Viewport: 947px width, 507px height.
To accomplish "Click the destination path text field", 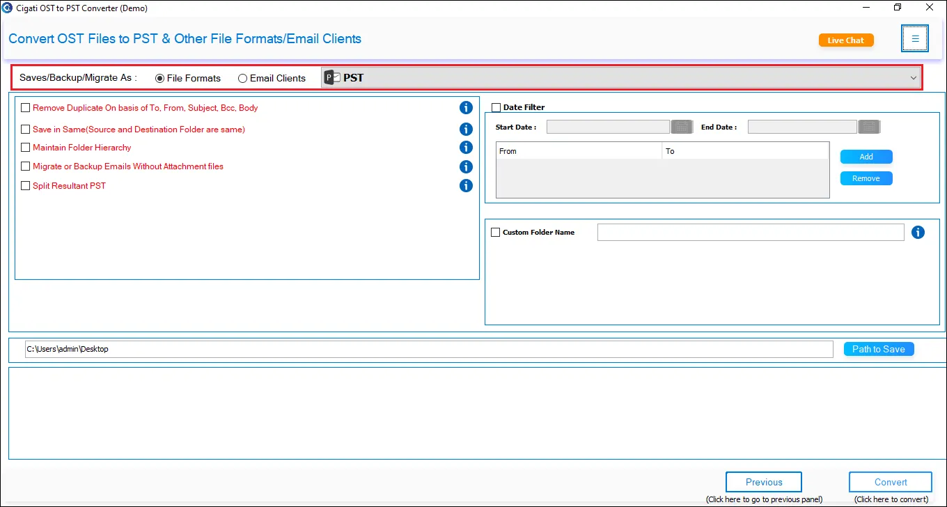I will [429, 349].
